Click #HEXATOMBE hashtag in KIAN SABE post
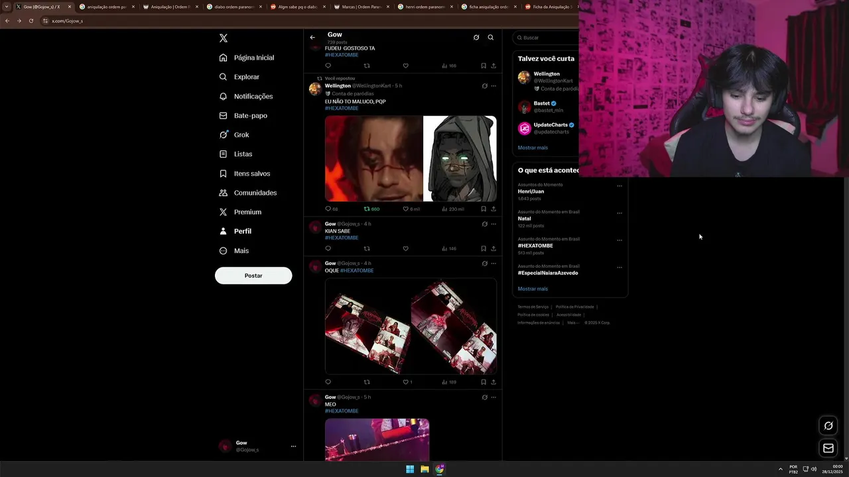849x477 pixels. (342, 238)
